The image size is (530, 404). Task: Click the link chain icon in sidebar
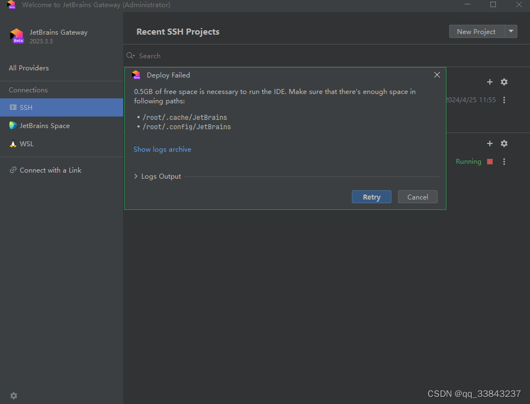point(13,170)
